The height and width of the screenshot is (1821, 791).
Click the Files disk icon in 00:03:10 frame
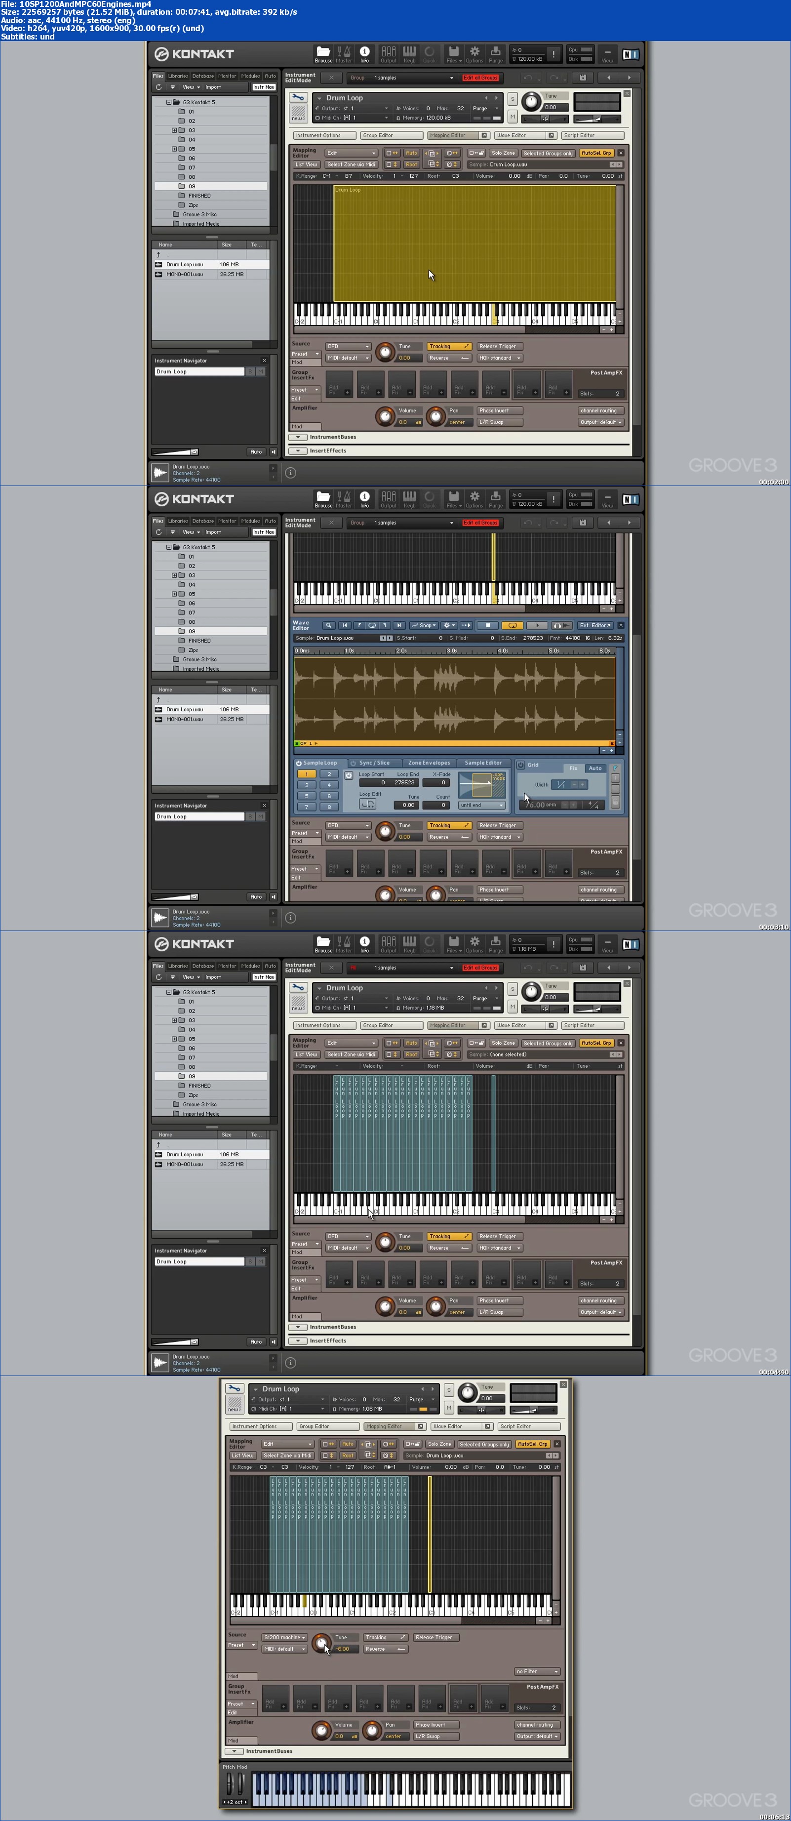point(453,499)
